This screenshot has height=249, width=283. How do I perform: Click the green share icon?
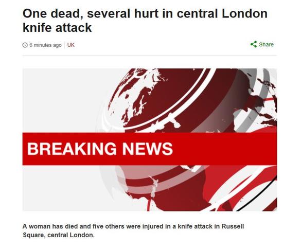(x=254, y=44)
